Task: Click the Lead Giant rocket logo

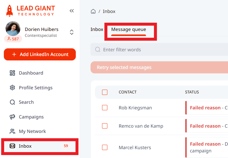Action: pos(10,11)
